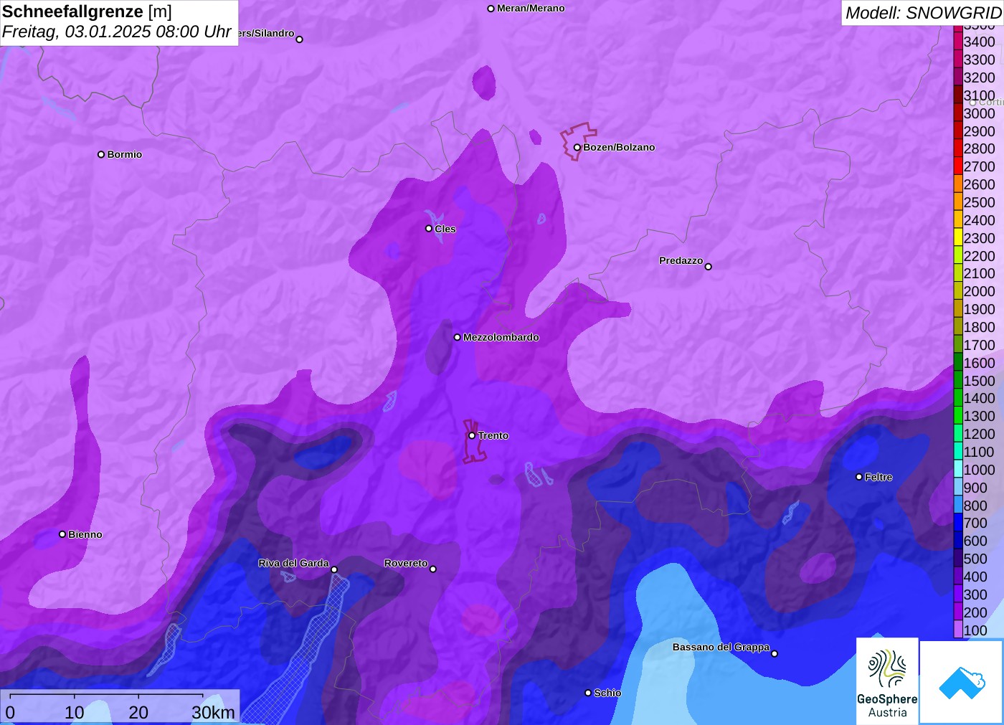Click the Rovereto location marker
Viewport: 1004px width, 725px height.
pyautogui.click(x=432, y=569)
